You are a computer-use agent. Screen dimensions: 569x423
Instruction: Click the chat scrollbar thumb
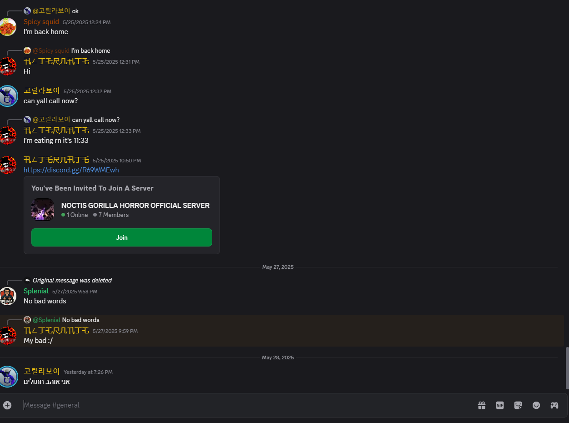(566, 368)
